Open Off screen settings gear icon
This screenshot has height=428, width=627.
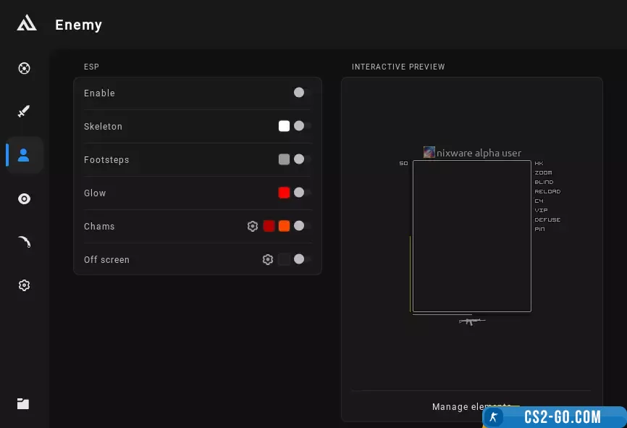(x=268, y=260)
